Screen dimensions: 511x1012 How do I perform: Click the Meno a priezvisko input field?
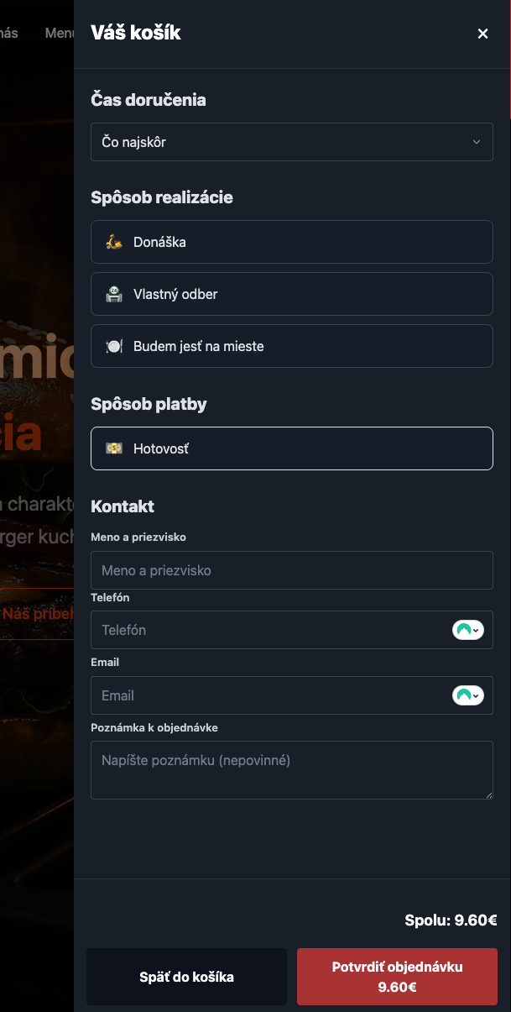coord(291,570)
